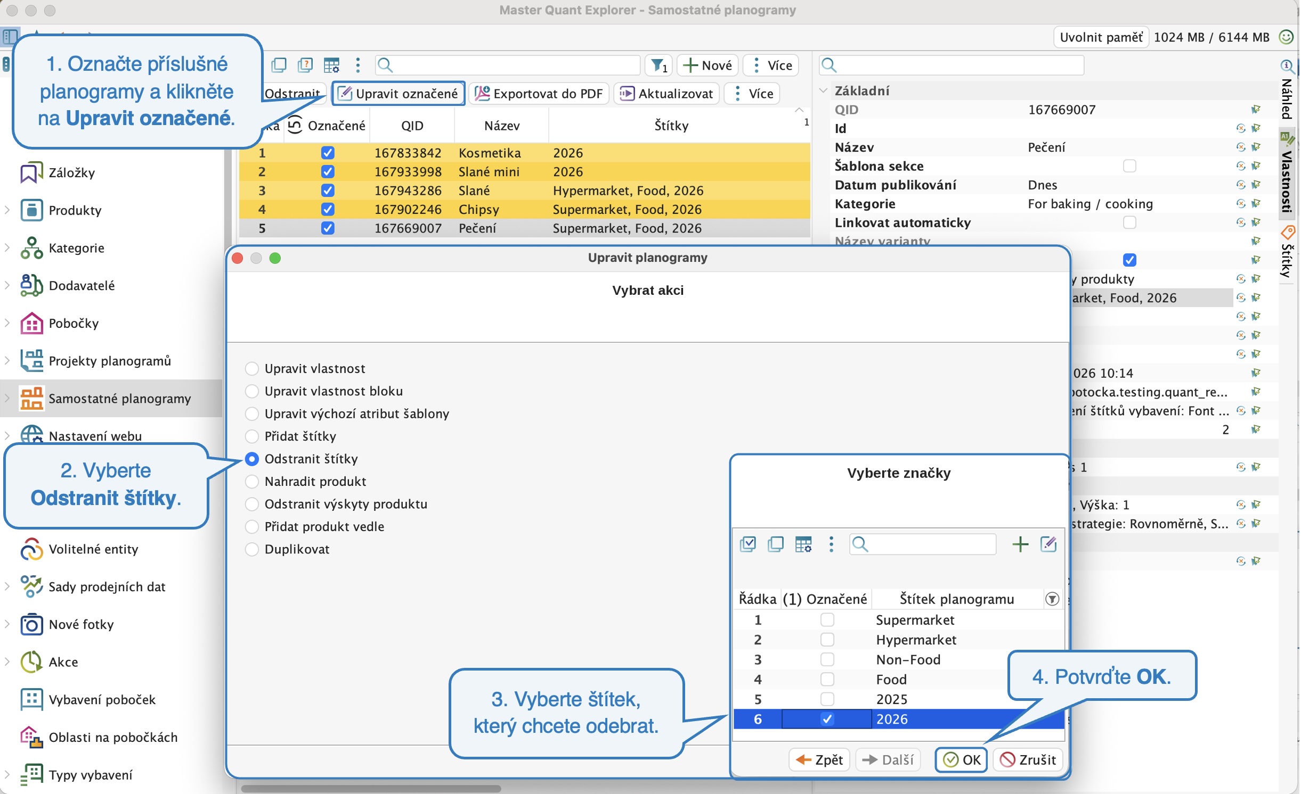
Task: Click the filter funnel button with count 1
Action: tap(659, 65)
